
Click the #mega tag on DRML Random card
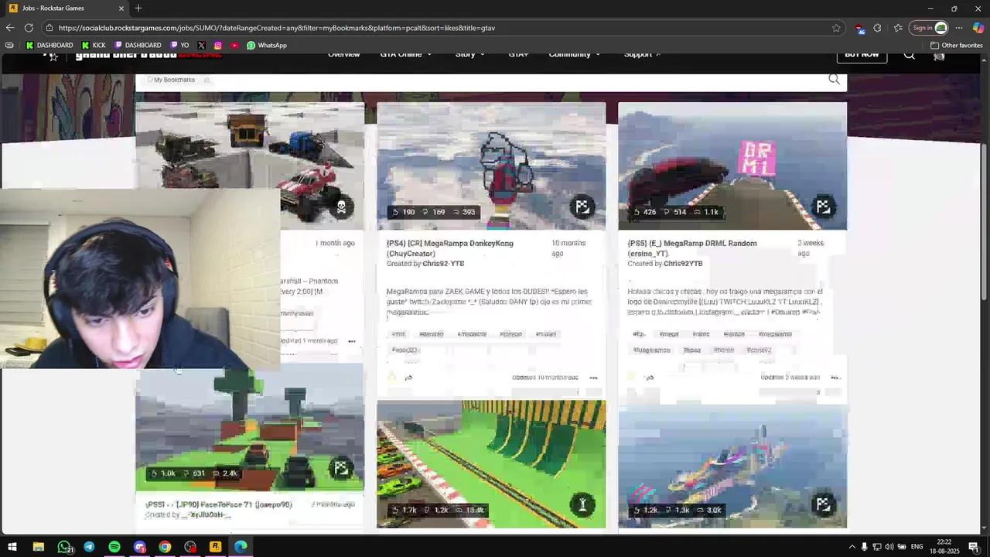669,334
